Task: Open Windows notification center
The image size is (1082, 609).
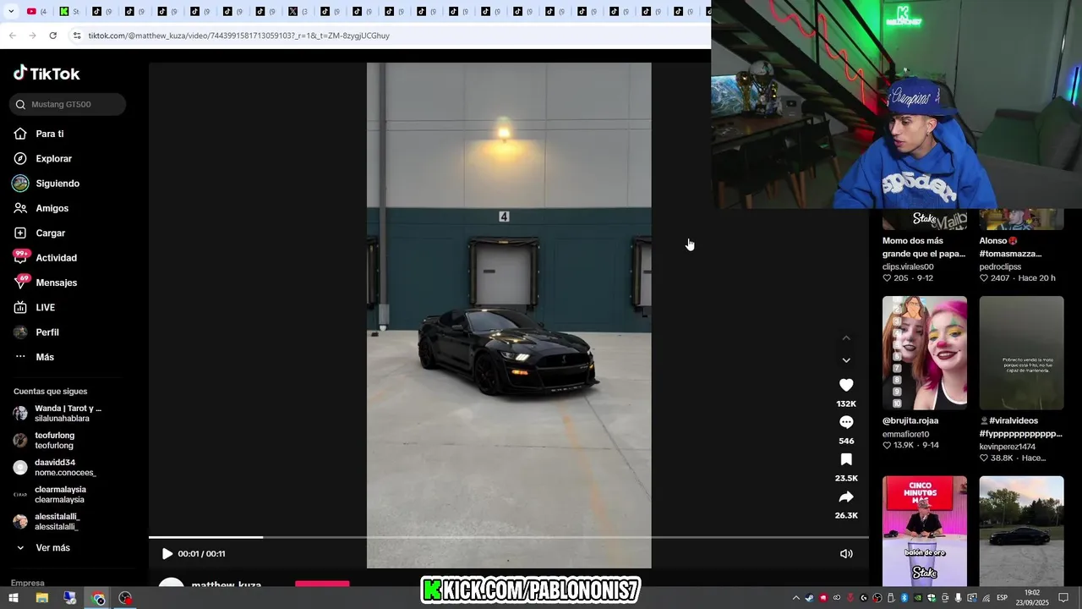Action: click(x=1063, y=598)
